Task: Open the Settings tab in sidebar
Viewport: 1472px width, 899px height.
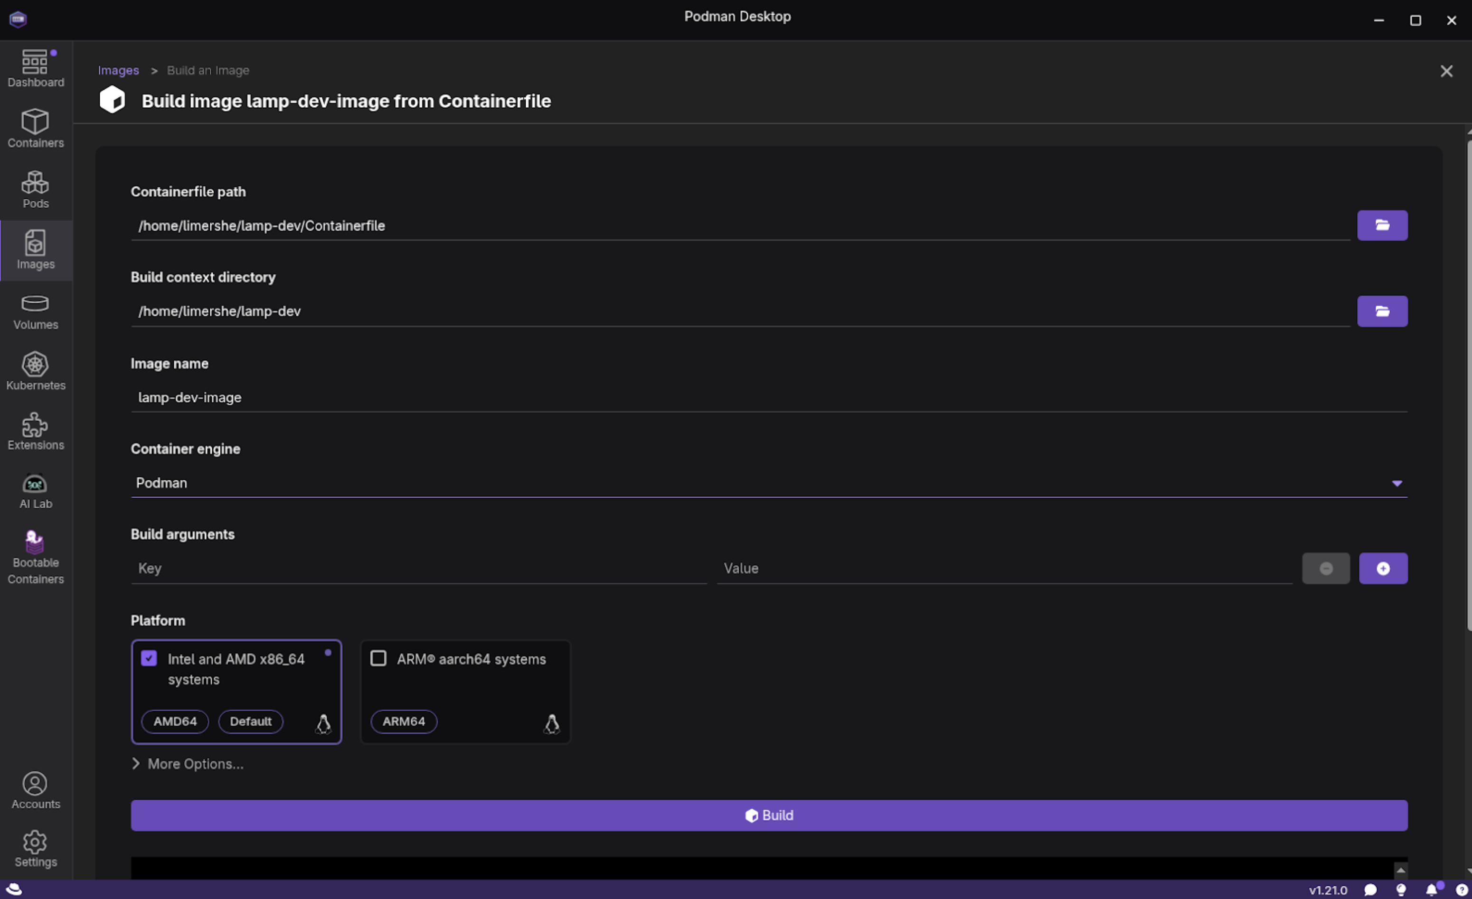Action: pyautogui.click(x=35, y=848)
